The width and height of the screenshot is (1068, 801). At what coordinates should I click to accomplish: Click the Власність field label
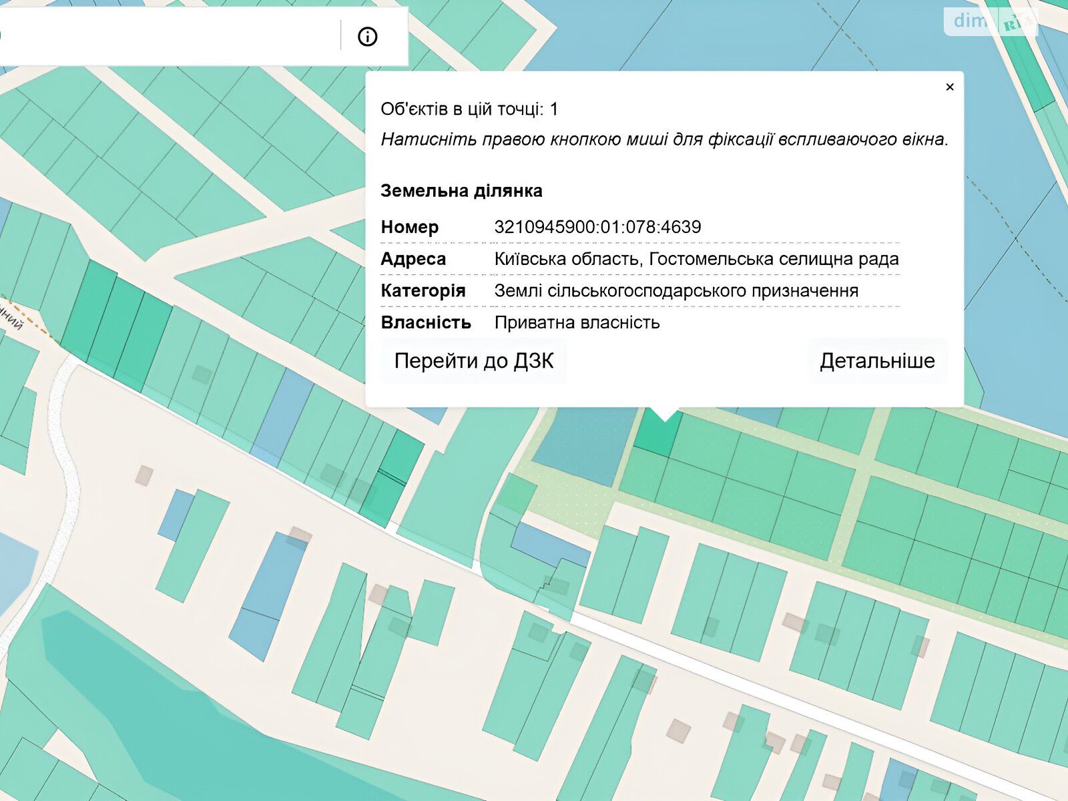[425, 323]
